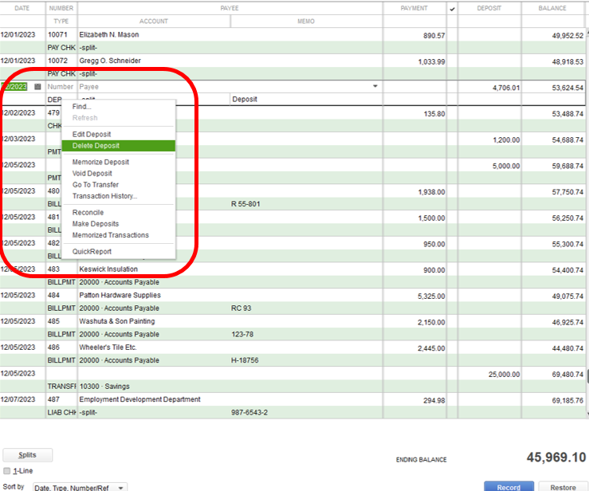
Task: Select payee Employment Development Department
Action: [139, 399]
